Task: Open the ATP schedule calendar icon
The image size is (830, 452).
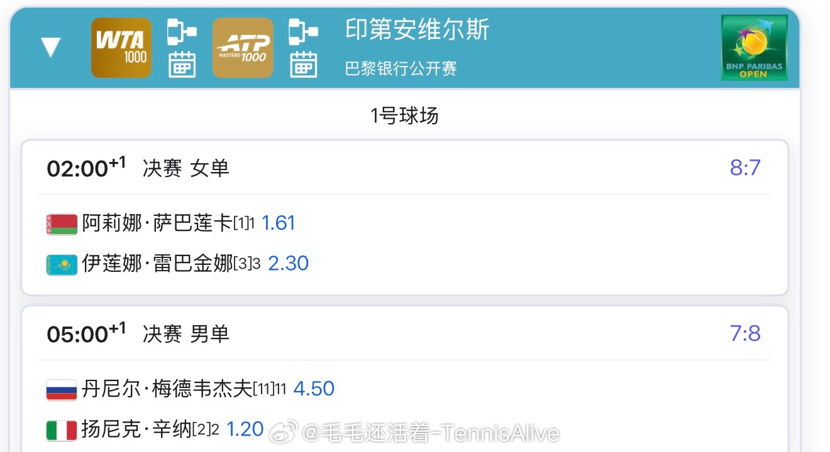Action: [x=304, y=65]
